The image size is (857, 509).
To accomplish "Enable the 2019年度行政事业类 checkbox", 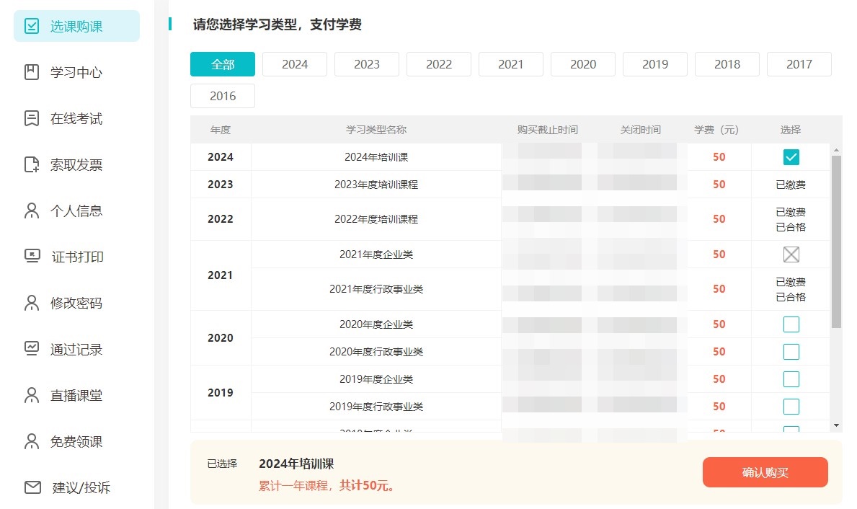I will pos(791,406).
